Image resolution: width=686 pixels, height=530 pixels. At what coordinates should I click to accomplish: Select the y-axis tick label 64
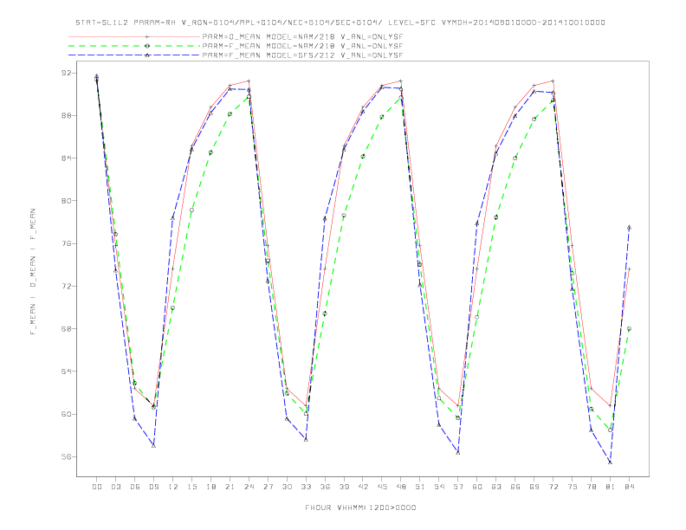[66, 372]
